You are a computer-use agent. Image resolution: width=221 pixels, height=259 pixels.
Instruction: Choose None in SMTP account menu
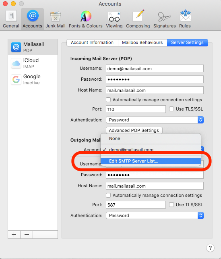tap(151, 138)
